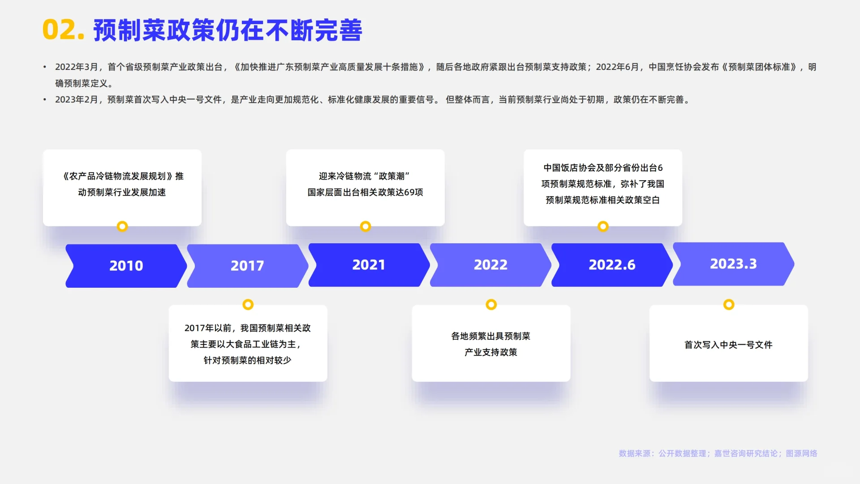Viewport: 860px width, 484px height.
Task: Click the 各地频繁出具预制菜 card
Action: [491, 344]
